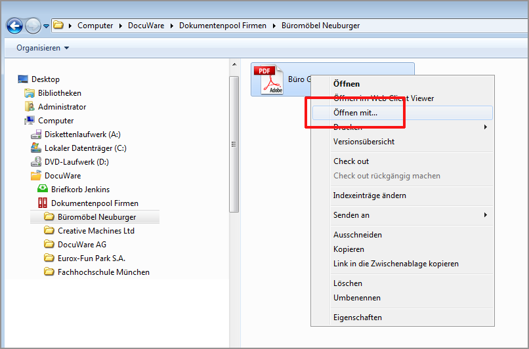Image resolution: width=529 pixels, height=349 pixels.
Task: Select 'Eigenschaften' from the context menu
Action: pos(357,318)
